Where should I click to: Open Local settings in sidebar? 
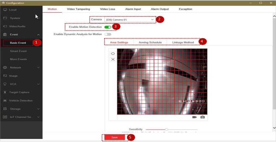13,10
